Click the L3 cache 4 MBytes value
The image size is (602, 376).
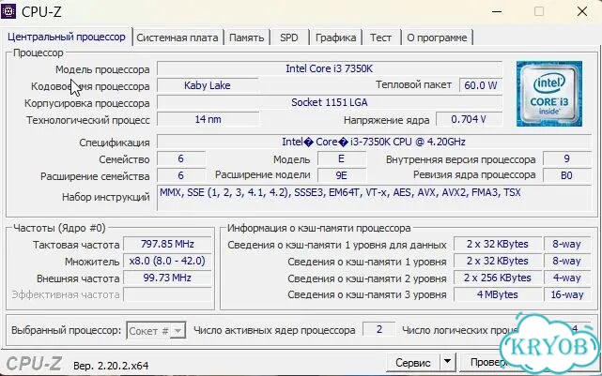click(x=498, y=294)
